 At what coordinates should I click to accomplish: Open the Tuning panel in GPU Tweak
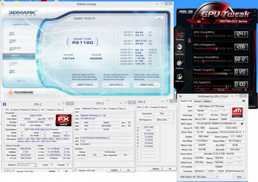coord(180,36)
